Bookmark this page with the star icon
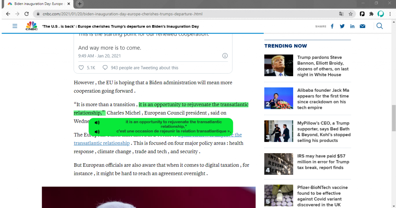This screenshot has height=208, width=396. (351, 14)
